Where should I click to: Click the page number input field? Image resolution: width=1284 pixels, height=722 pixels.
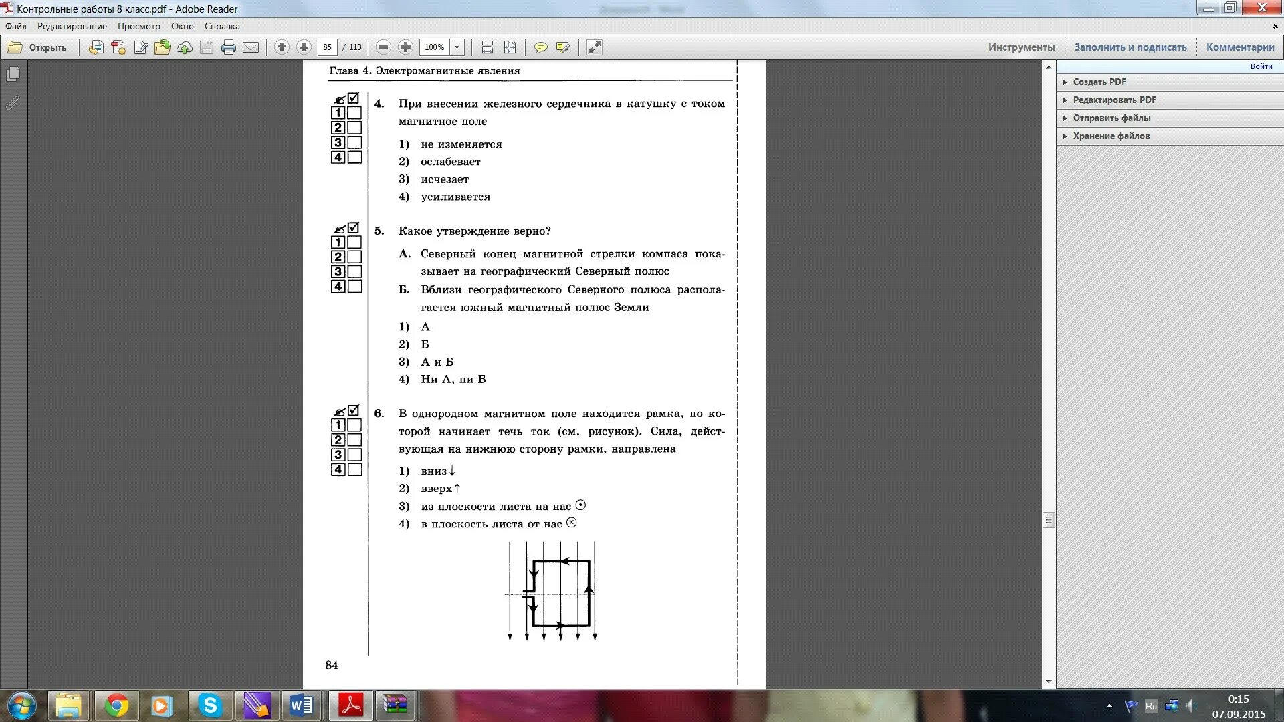pyautogui.click(x=327, y=47)
